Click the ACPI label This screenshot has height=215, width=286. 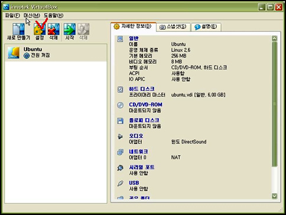[x=134, y=73]
